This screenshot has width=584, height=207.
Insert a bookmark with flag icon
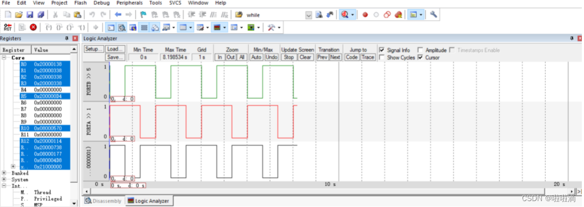[143, 15]
